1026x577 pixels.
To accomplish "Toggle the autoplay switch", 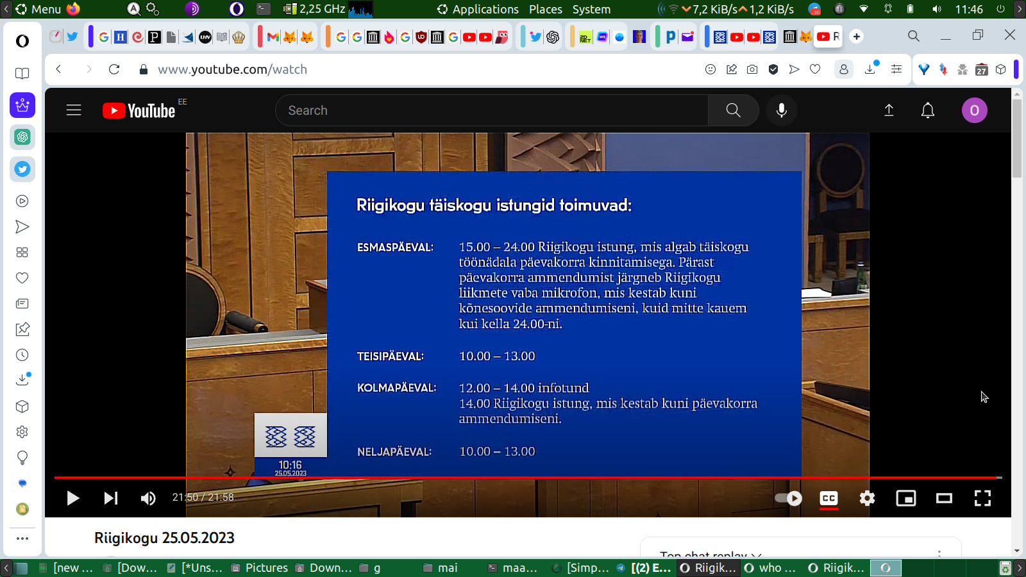I will tap(788, 498).
